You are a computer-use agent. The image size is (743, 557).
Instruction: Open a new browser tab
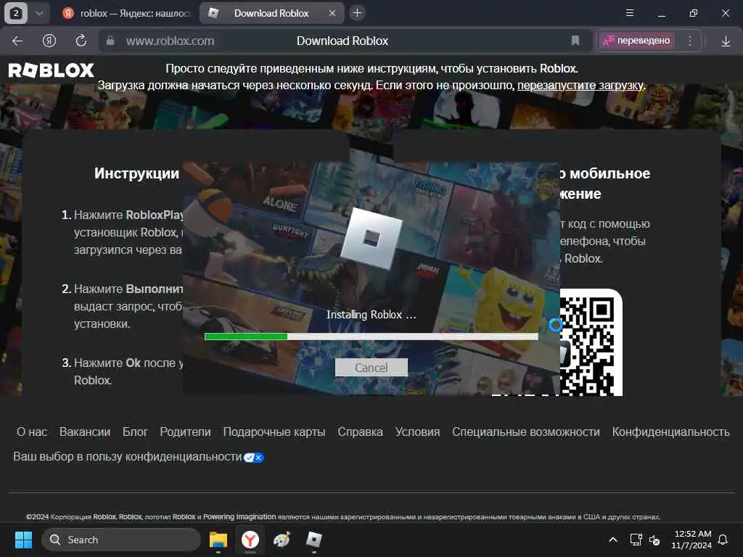tap(357, 13)
